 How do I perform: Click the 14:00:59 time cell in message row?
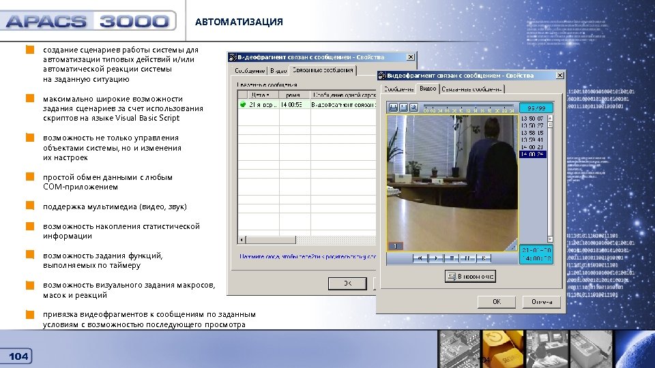pos(295,105)
